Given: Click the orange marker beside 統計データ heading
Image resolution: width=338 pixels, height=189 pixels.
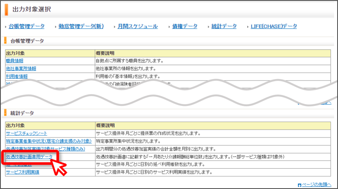Looking at the screenshot, I should click(5, 113).
